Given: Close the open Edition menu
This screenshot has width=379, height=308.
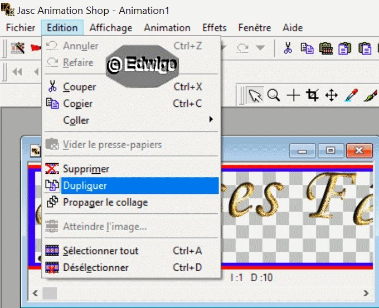Looking at the screenshot, I should pyautogui.click(x=62, y=28).
